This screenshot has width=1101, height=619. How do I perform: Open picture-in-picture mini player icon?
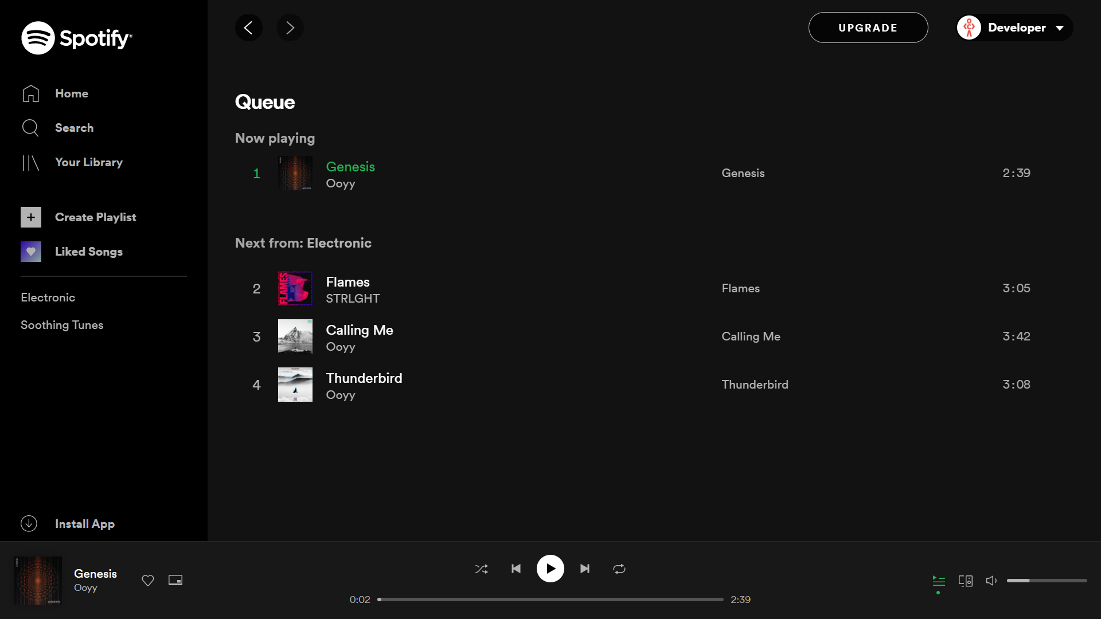pyautogui.click(x=175, y=580)
